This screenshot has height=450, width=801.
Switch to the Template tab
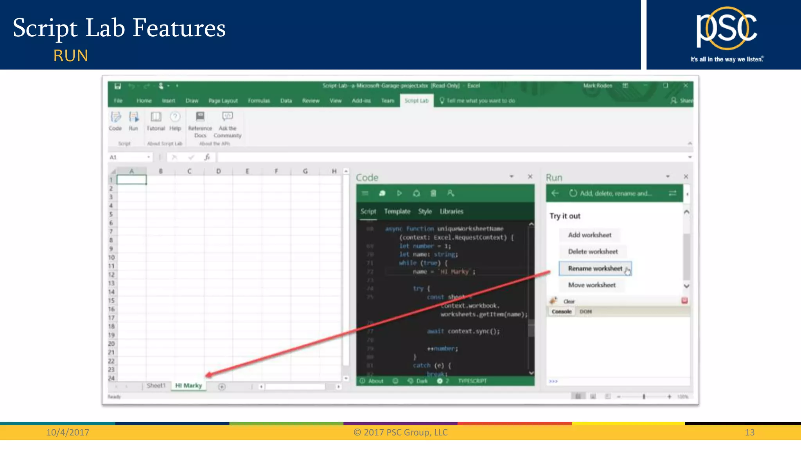(x=397, y=211)
